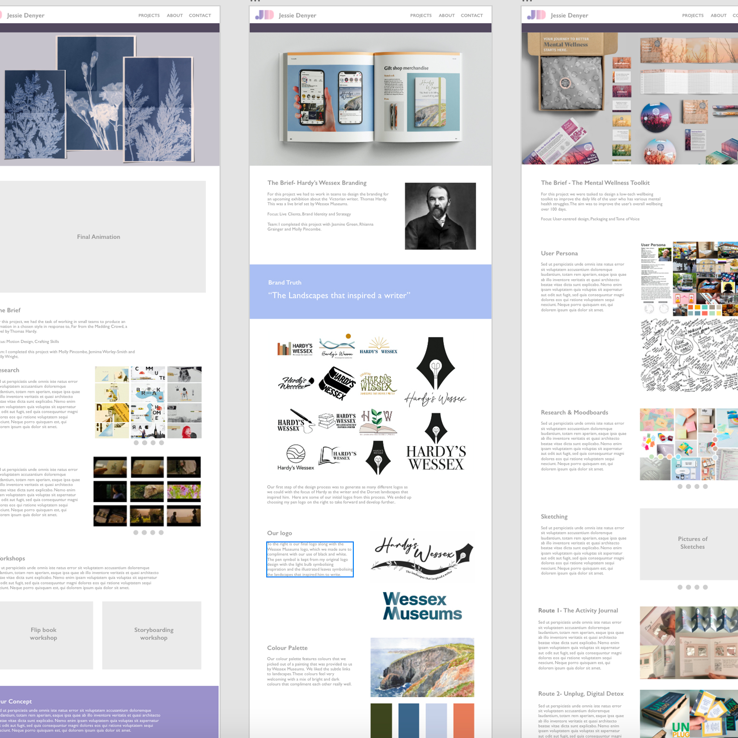
Task: Select the bookshelf Hardy's Wessex logo concept
Action: click(295, 349)
